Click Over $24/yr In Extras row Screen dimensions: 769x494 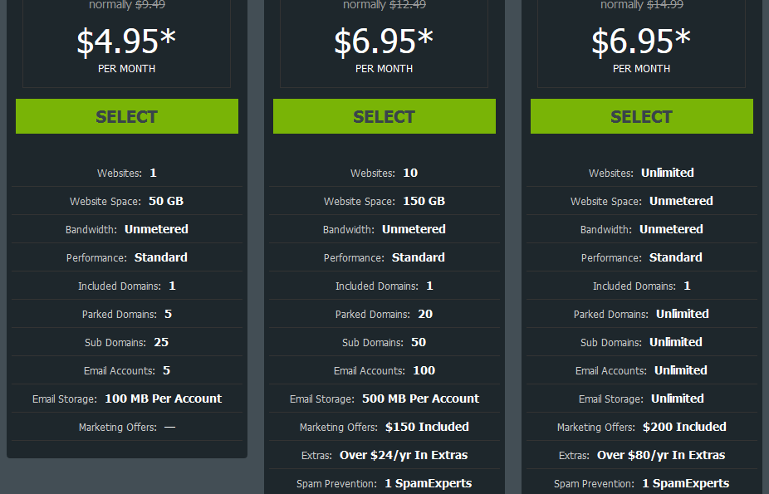(384, 455)
